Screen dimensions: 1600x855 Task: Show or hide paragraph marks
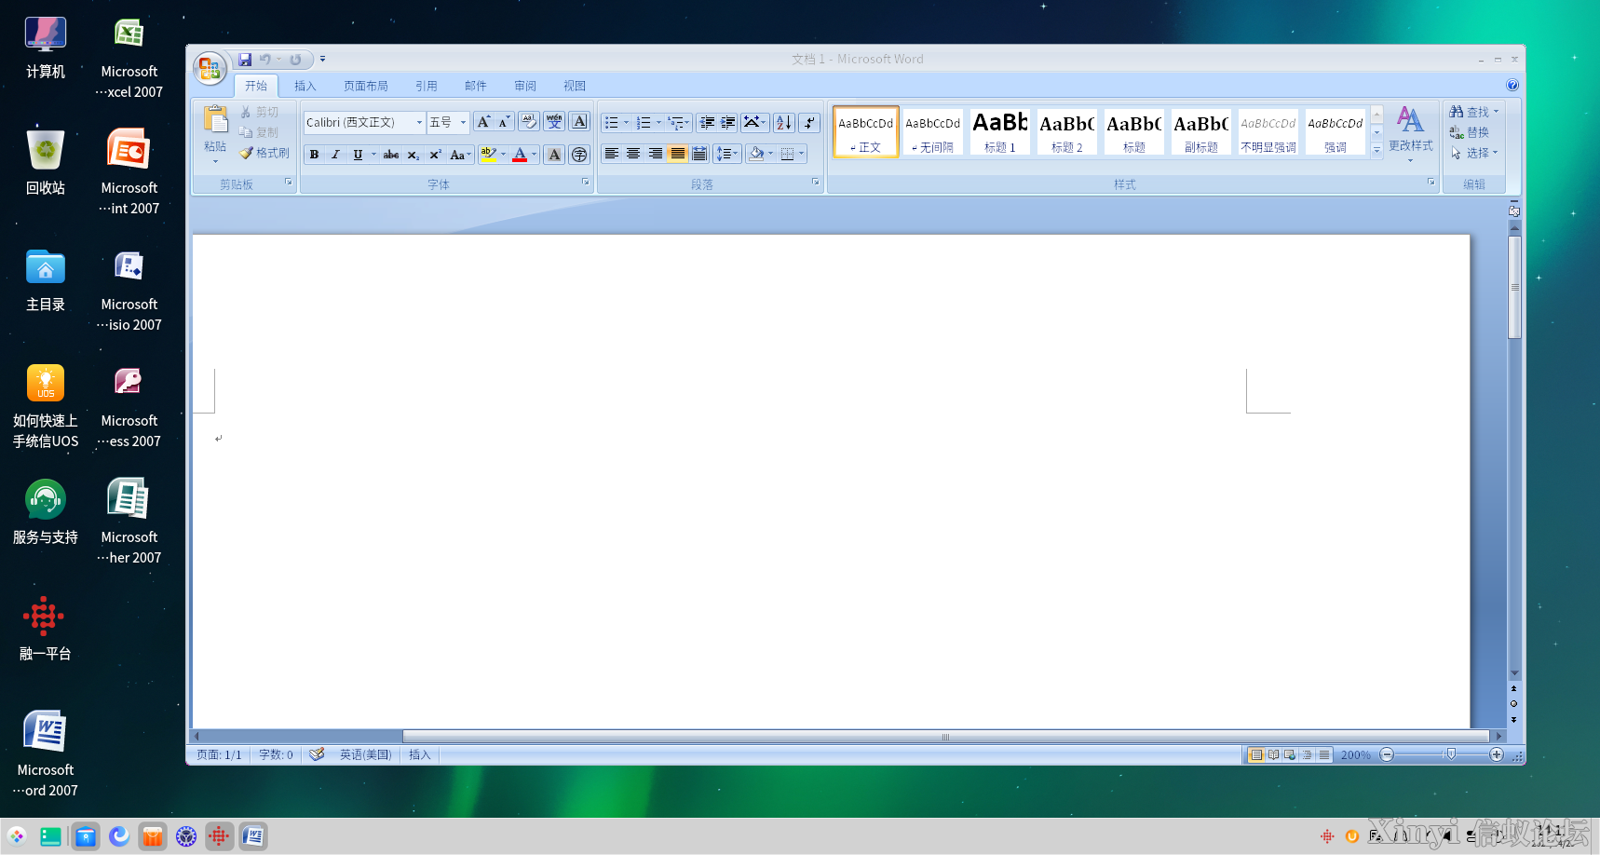[x=809, y=122]
